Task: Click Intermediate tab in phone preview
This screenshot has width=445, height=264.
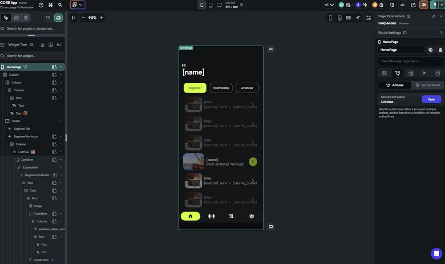Action: coord(221,88)
